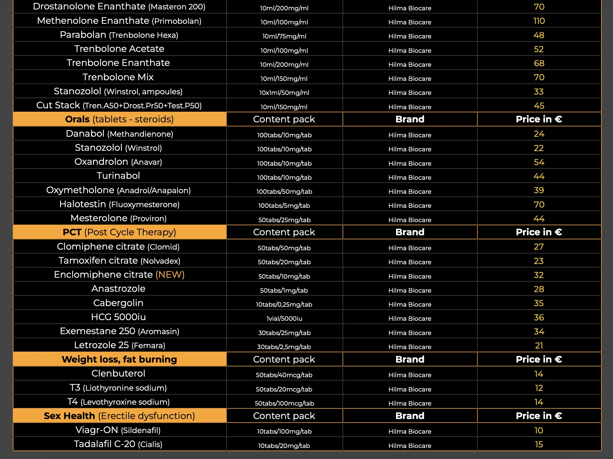Click the 'Trenbolone Enanthate' product name

pos(118,63)
